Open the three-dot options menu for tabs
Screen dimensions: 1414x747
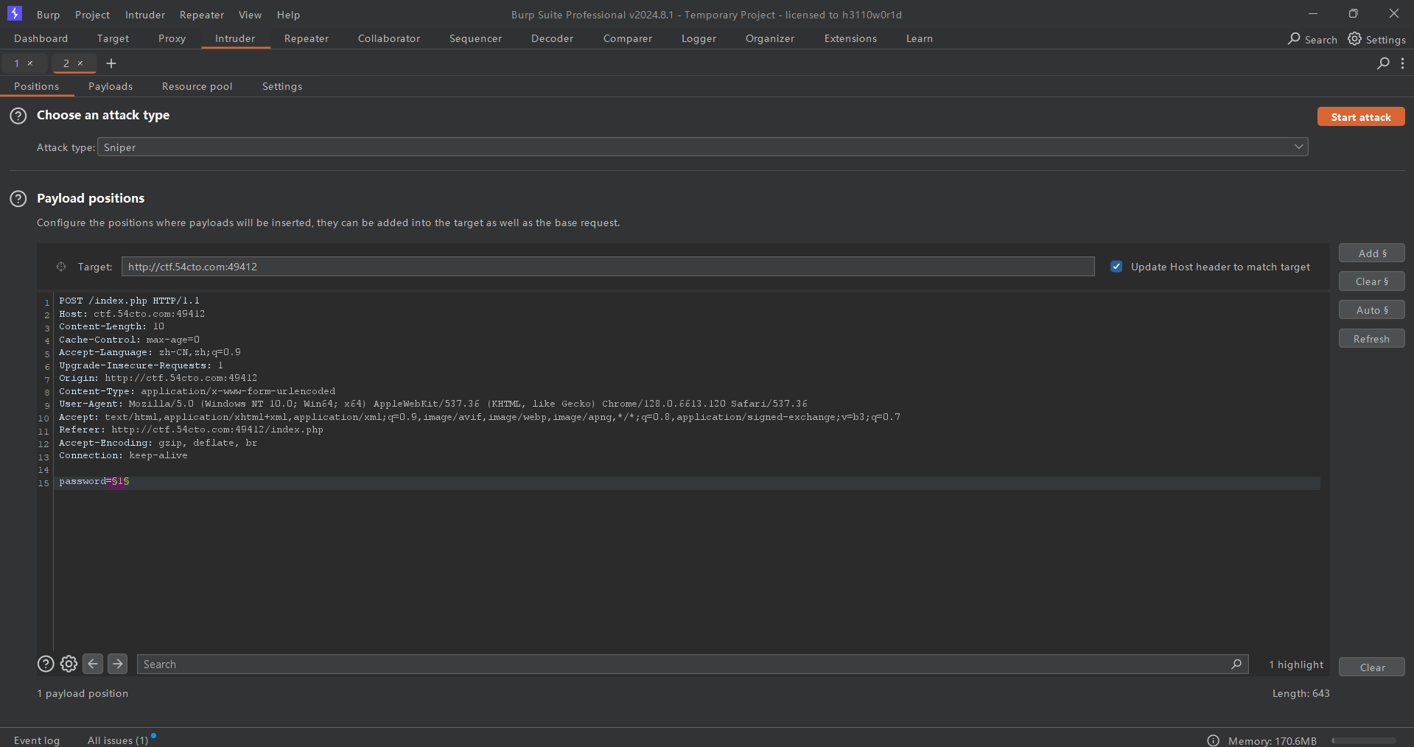click(x=1402, y=63)
